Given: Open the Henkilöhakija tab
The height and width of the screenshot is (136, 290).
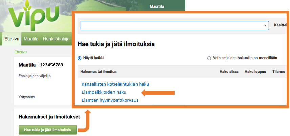Looking at the screenshot, I should point(56,39).
